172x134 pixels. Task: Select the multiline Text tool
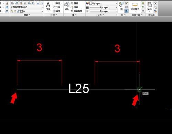click(48, 6)
